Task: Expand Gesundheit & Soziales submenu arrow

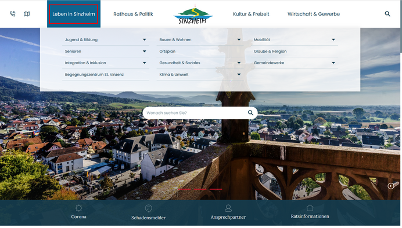Action: coord(239,63)
